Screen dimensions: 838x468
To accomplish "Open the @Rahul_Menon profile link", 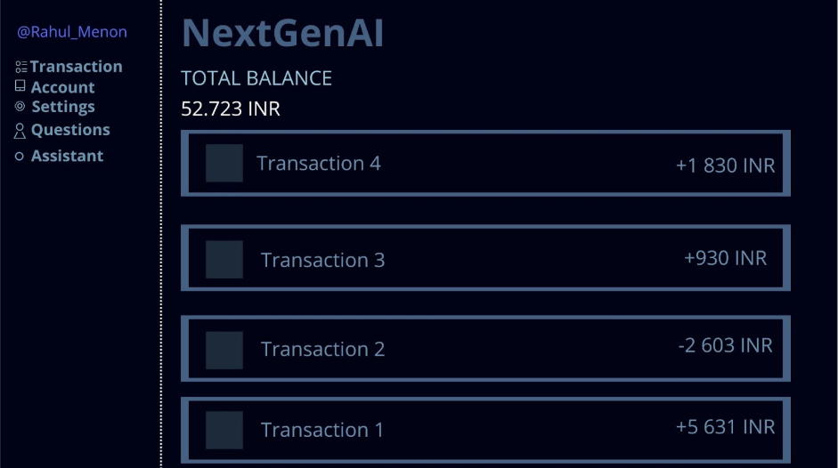I will 72,32.
